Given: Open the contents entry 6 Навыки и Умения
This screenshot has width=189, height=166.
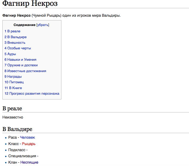Looking at the screenshot, I should click(20, 60).
